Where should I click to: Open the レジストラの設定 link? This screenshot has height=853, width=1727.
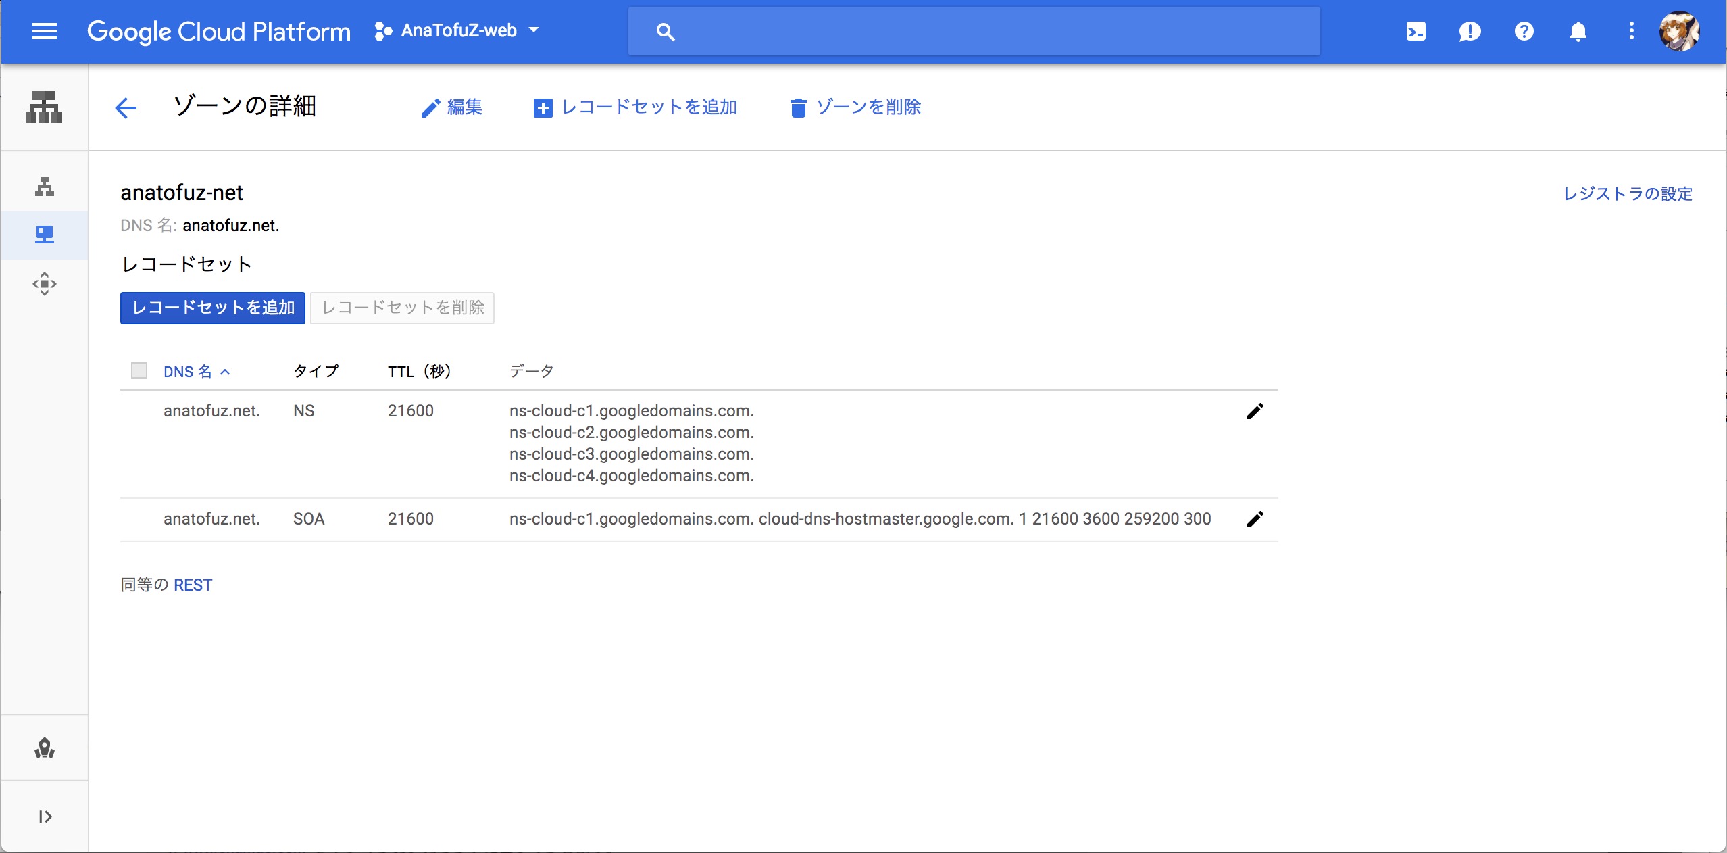pyautogui.click(x=1627, y=194)
